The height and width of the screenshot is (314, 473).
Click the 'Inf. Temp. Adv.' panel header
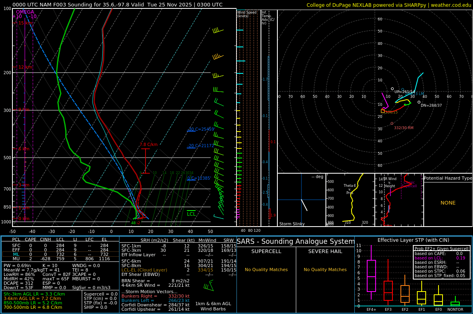pyautogui.click(x=268, y=18)
